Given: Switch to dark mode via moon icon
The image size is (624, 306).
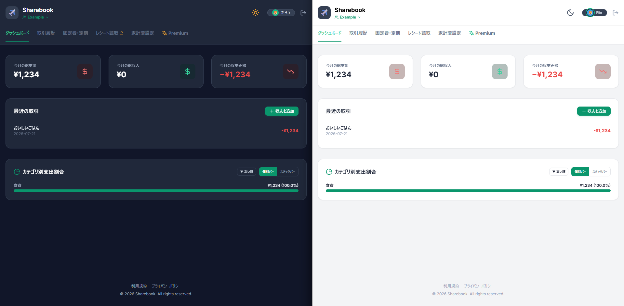Looking at the screenshot, I should click(x=570, y=13).
